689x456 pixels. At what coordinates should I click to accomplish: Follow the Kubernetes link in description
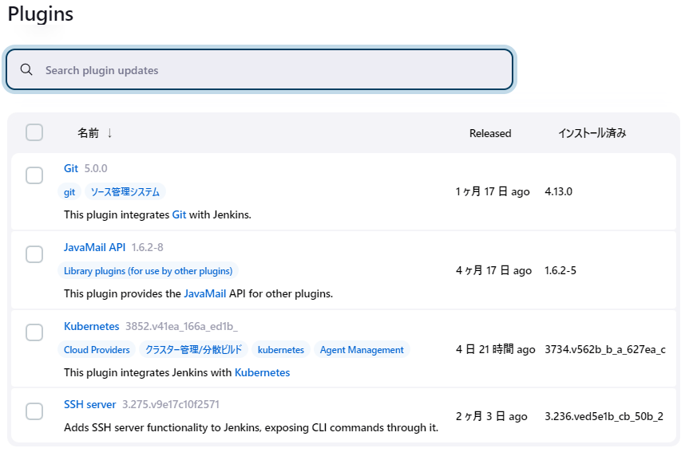click(x=263, y=372)
